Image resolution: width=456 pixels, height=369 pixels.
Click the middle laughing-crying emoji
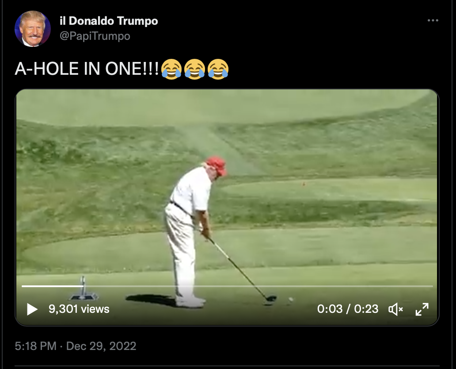(194, 69)
